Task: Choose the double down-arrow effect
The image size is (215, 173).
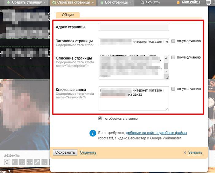Action: click(22, 162)
